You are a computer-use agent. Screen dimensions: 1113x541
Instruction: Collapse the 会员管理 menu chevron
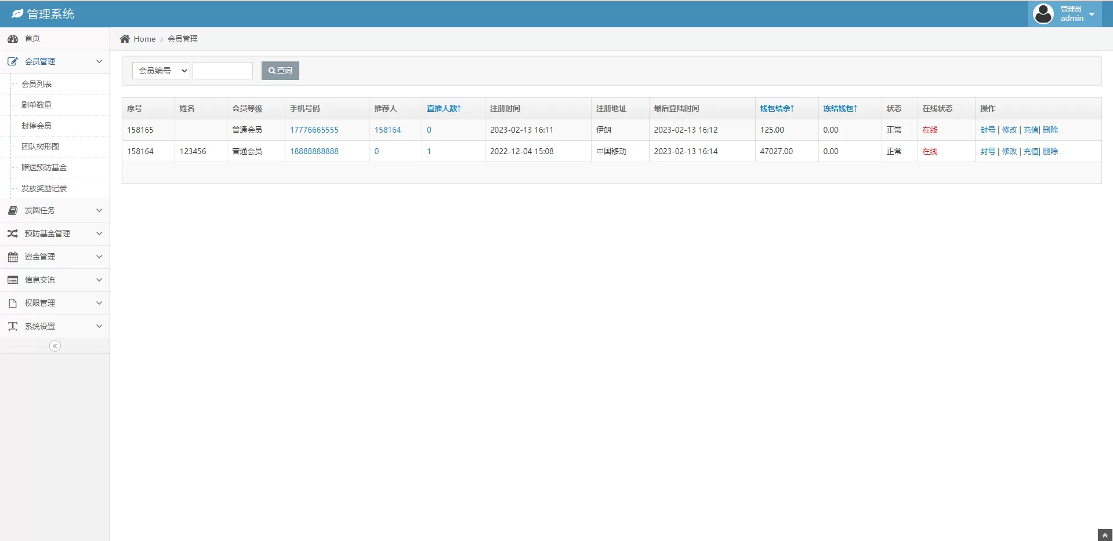(99, 61)
